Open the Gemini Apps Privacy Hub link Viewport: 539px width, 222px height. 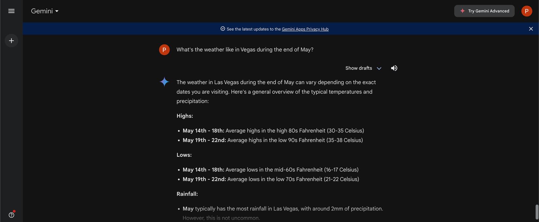[x=305, y=29]
